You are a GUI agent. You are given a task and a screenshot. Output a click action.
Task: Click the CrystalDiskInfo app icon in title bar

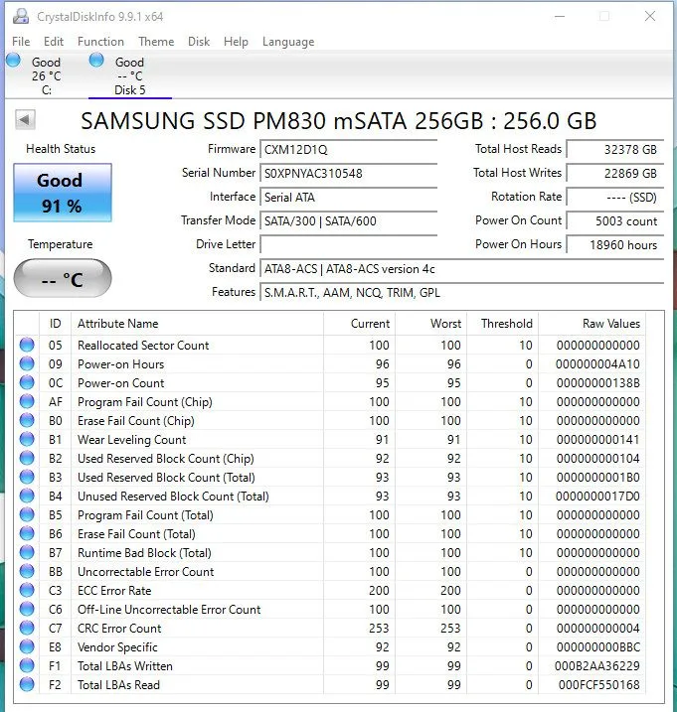coord(21,16)
